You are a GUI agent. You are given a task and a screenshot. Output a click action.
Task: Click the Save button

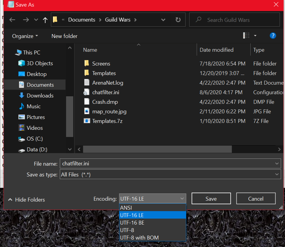pyautogui.click(x=211, y=199)
